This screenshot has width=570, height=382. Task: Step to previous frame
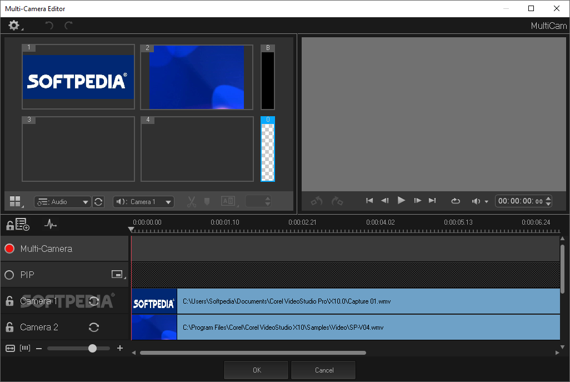(385, 201)
